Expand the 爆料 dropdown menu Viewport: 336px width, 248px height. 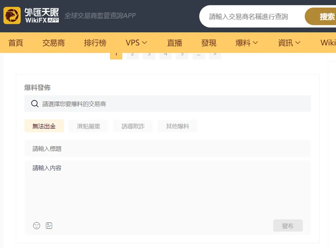click(x=246, y=43)
